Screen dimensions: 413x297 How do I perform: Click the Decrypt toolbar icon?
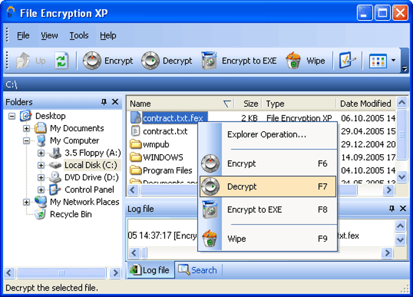151,61
